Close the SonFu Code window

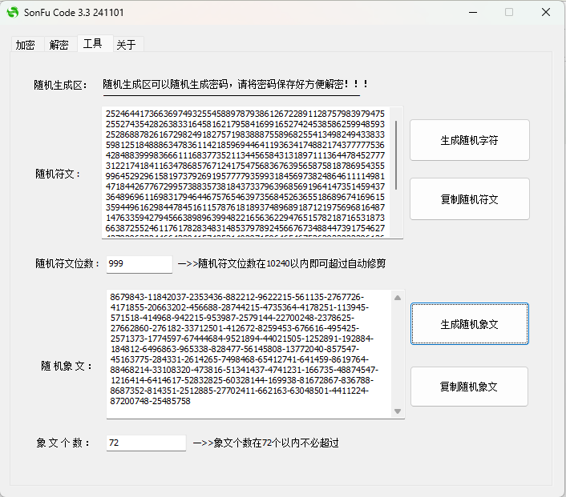pos(545,13)
